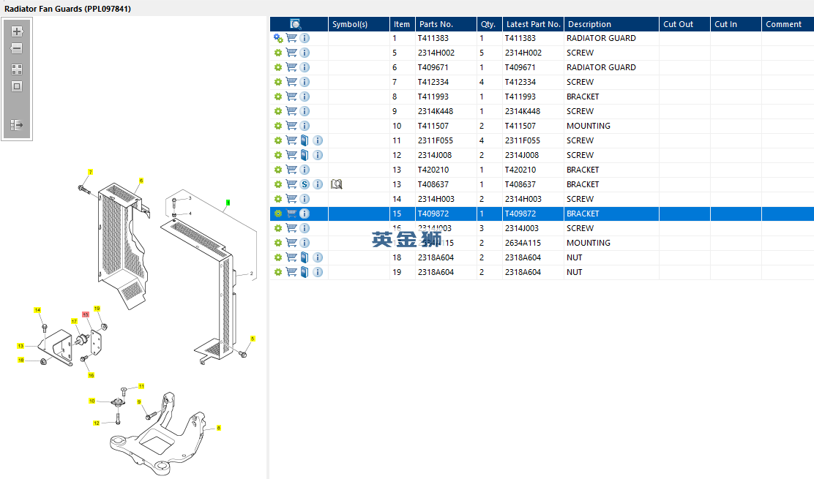Sort by Qty. column header
The width and height of the screenshot is (814, 479).
[490, 24]
